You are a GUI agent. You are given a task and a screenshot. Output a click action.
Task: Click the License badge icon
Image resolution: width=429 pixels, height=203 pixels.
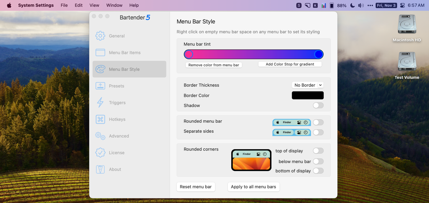(x=100, y=153)
